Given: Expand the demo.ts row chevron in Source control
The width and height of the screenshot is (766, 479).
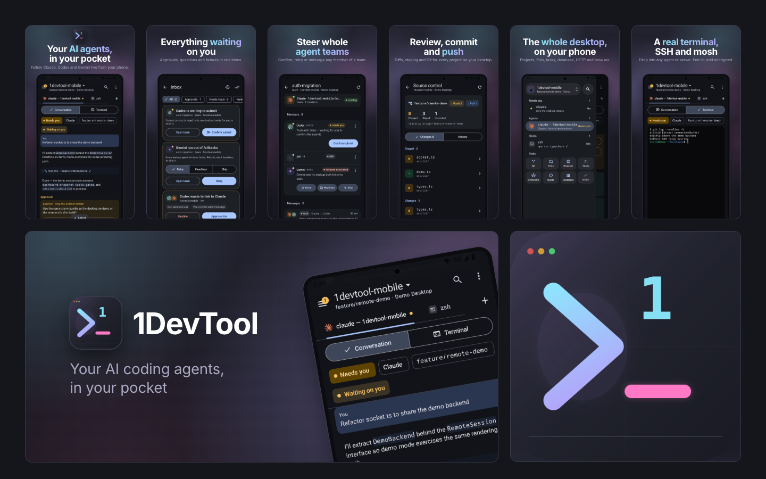Looking at the screenshot, I should [x=479, y=174].
